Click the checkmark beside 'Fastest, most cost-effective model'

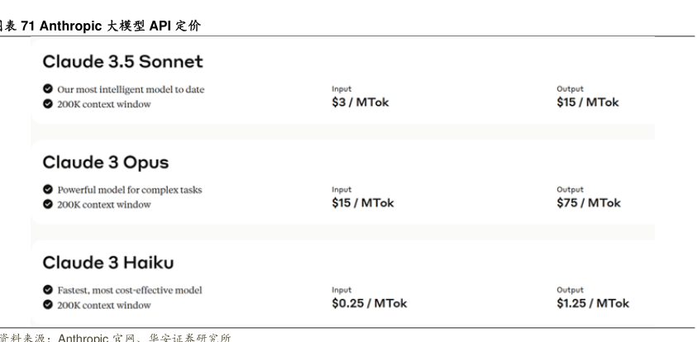tap(48, 290)
